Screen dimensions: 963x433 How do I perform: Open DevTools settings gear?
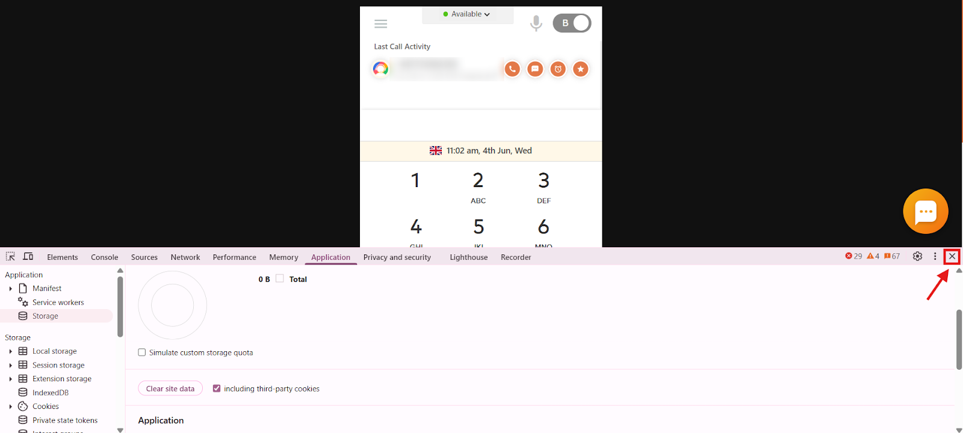(x=917, y=256)
